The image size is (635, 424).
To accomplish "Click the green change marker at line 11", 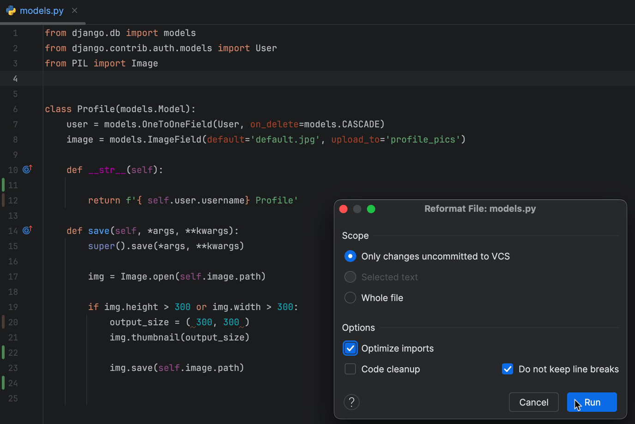I will click(x=3, y=185).
